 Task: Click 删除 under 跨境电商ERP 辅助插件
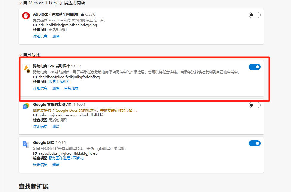pos(56,88)
